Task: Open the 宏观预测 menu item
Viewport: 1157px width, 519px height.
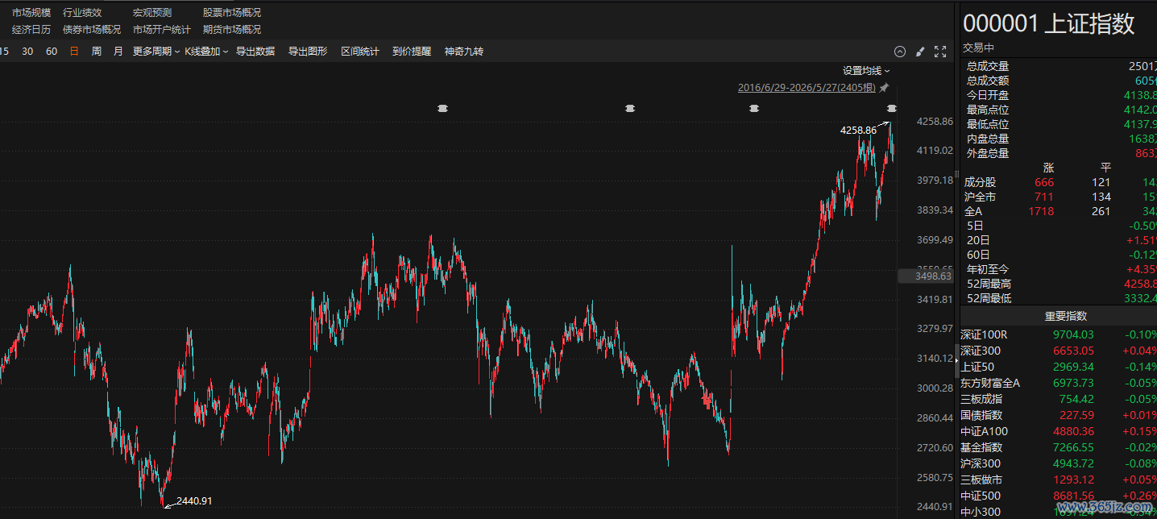Action: pyautogui.click(x=152, y=13)
